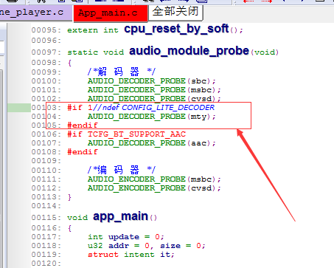Place cursor on AUDIO_DECODER_PROBE(aac) line
This screenshot has width=334, height=268.
pos(152,143)
